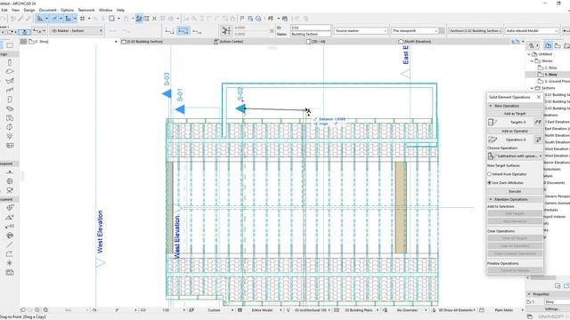Switch to the North Elevation tab
The height and width of the screenshot is (320, 570).
pyautogui.click(x=415, y=42)
